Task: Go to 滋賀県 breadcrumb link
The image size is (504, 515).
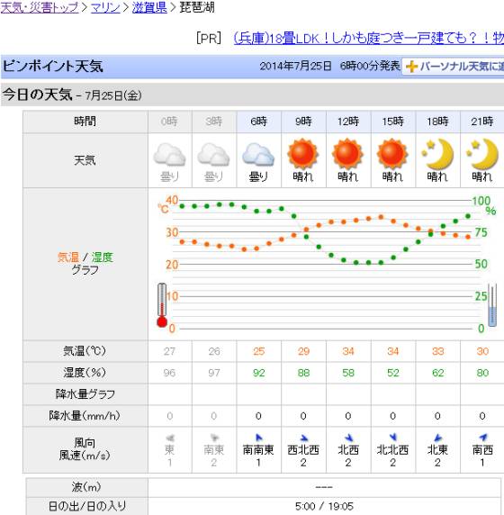Action: (149, 7)
